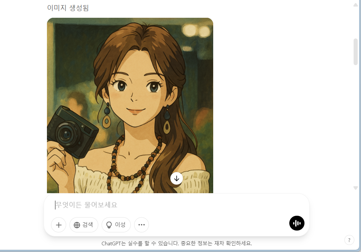Screen dimensions: 361x252
Task: Click the 검색 label text
Action: pos(88,225)
